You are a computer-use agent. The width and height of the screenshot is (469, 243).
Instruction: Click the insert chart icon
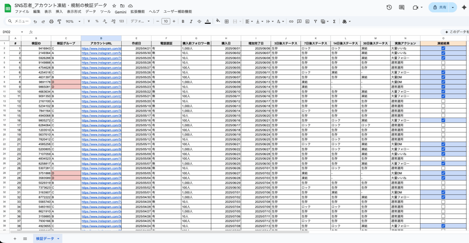tap(307, 21)
